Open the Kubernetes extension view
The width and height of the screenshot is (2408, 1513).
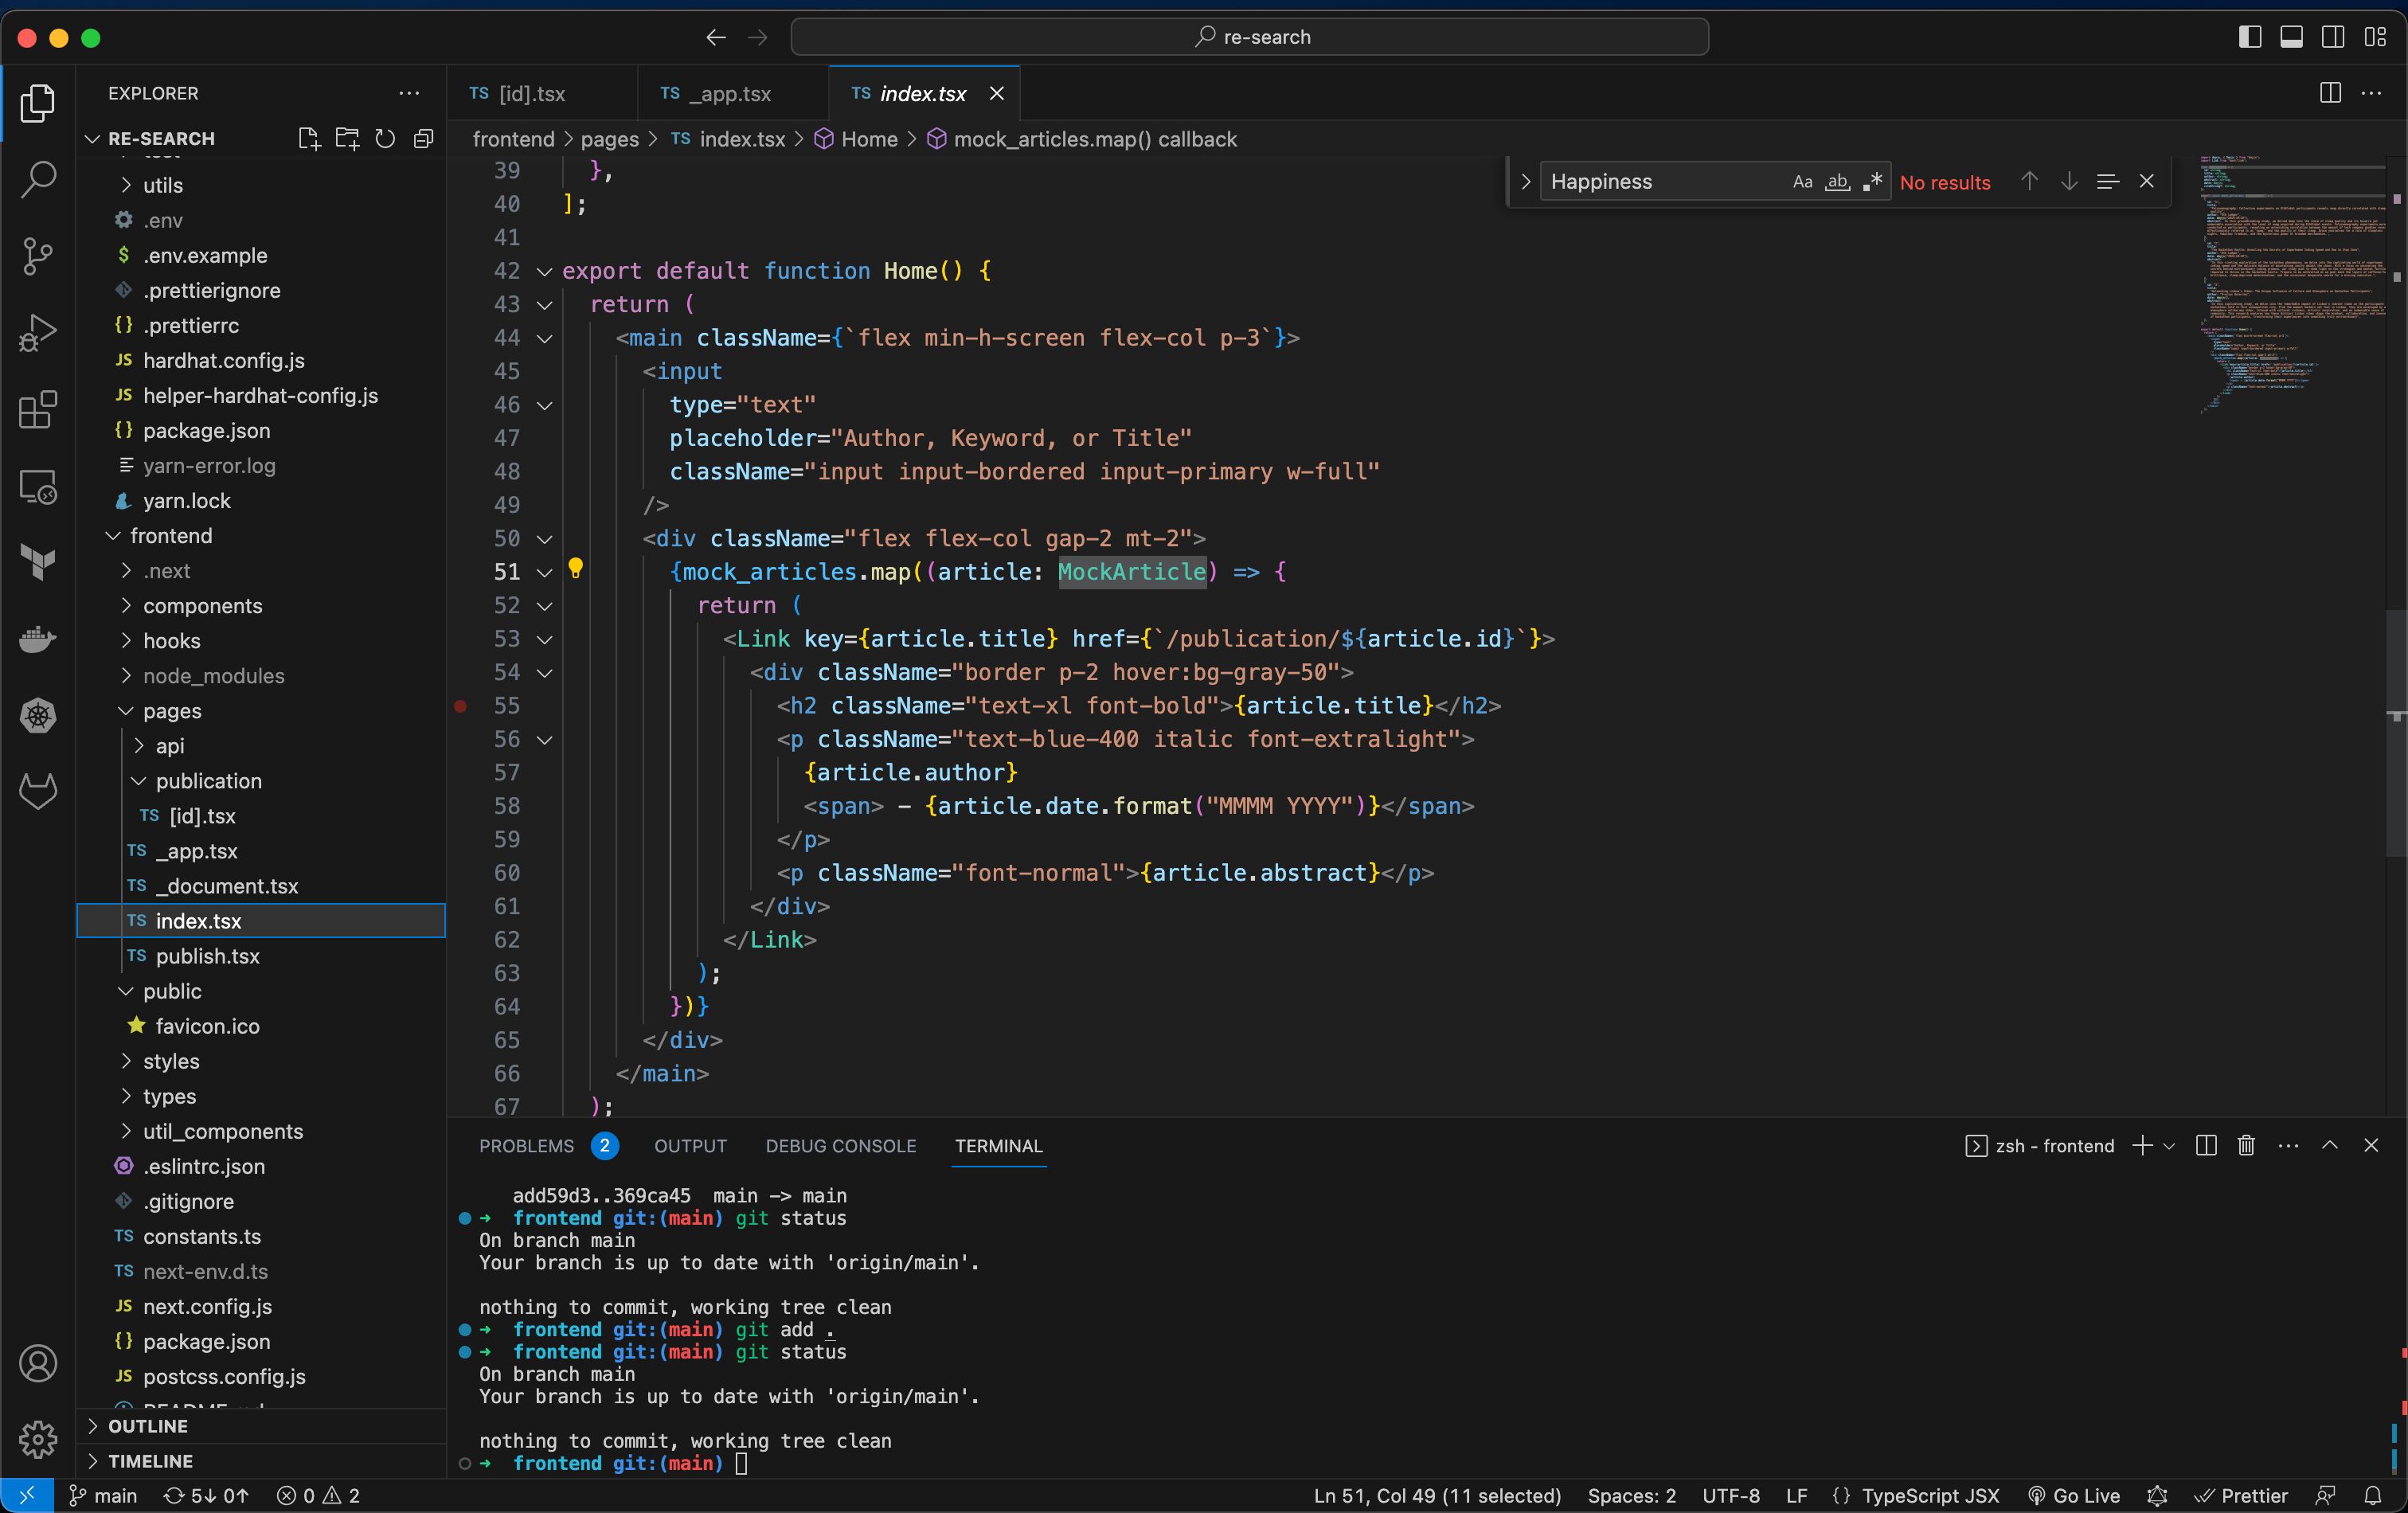pos(38,715)
